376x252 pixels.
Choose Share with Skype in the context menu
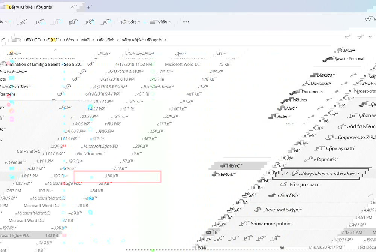tap(279, 210)
